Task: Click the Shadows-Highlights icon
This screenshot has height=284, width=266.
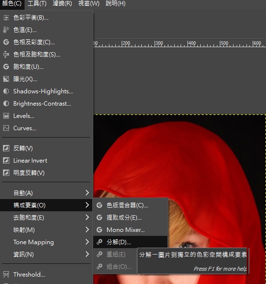Action: [x=6, y=91]
